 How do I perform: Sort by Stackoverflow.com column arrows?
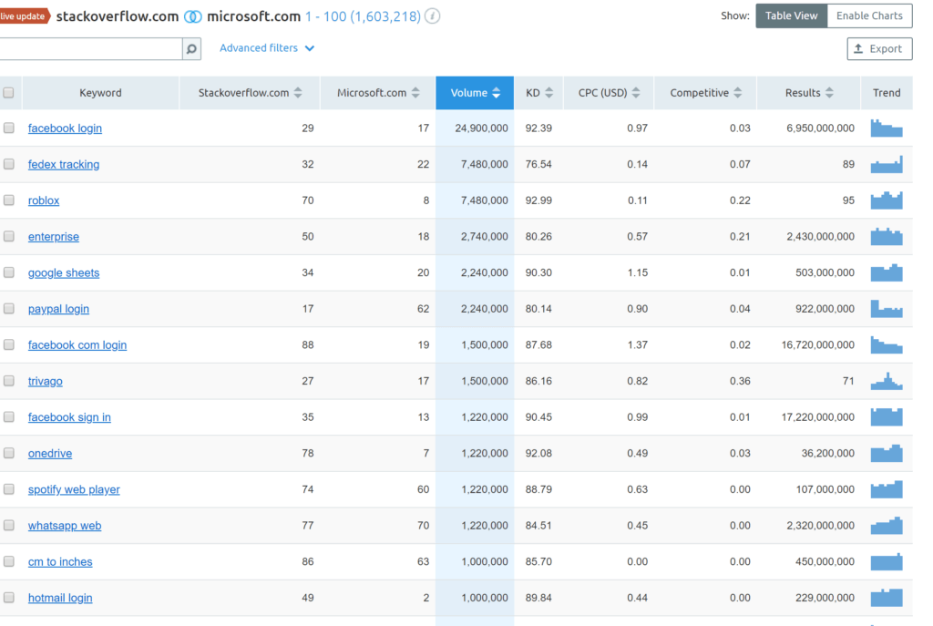[x=298, y=93]
